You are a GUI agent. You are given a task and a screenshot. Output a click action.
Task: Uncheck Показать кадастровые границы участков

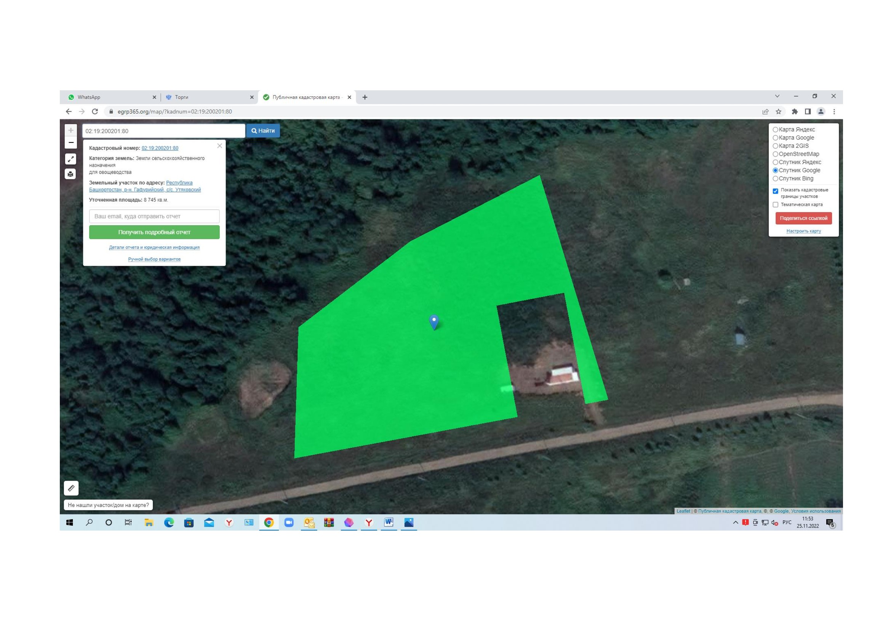pyautogui.click(x=775, y=191)
